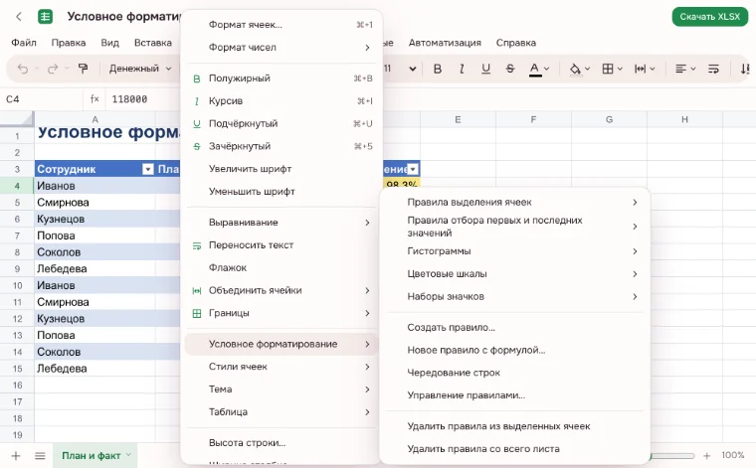756x468 pixels.
Task: Choose Зачёркнутый menu entry
Action: 282,146
